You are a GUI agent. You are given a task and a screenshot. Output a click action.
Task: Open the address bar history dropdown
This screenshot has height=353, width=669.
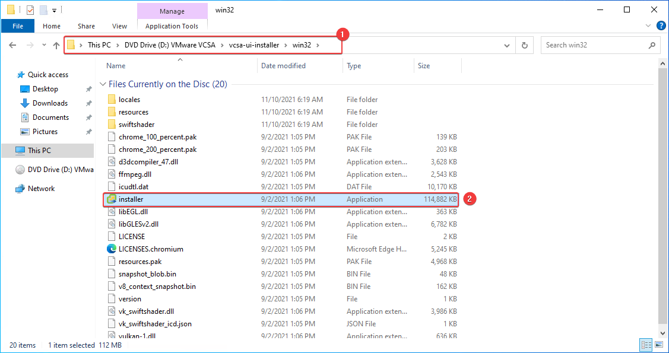[506, 44]
